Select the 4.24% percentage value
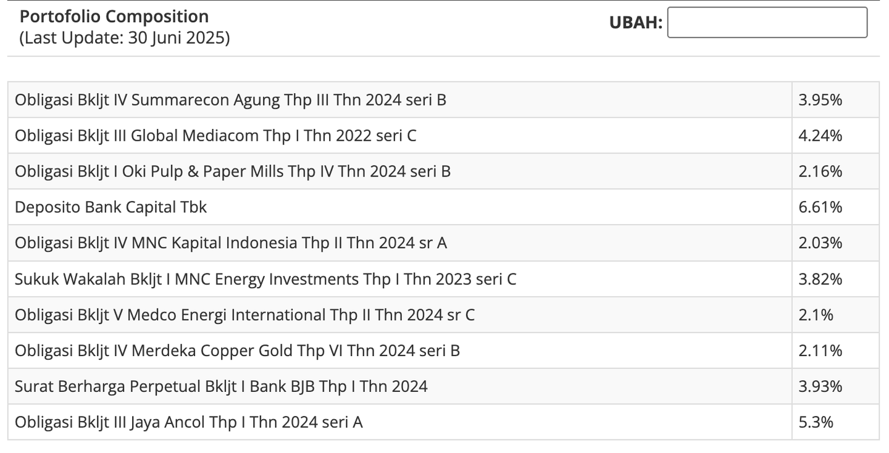This screenshot has width=889, height=453. [820, 136]
